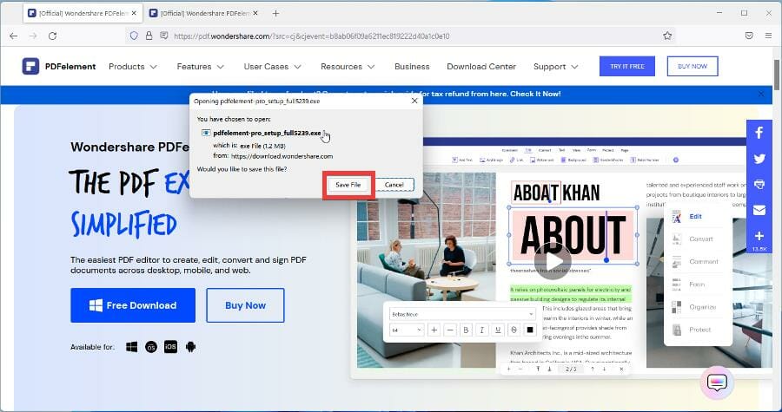Open the Firefox hamburger menu
Viewport: 782px width, 412px height.
pyautogui.click(x=769, y=36)
